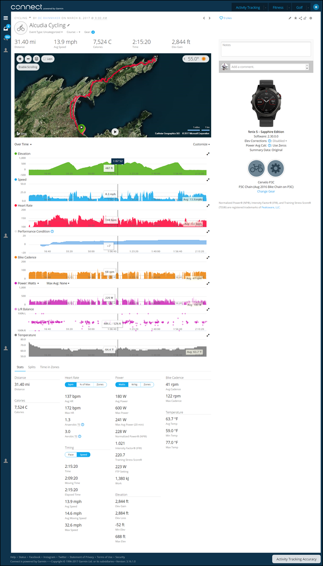The width and height of the screenshot is (323, 566).
Task: Open the map layers selector
Action: click(x=36, y=59)
